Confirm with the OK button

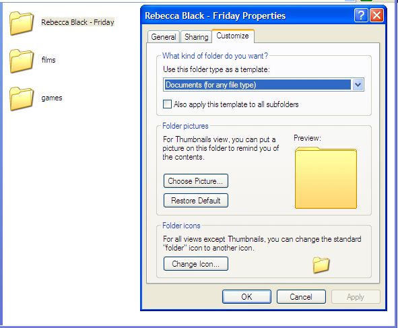pyautogui.click(x=246, y=297)
